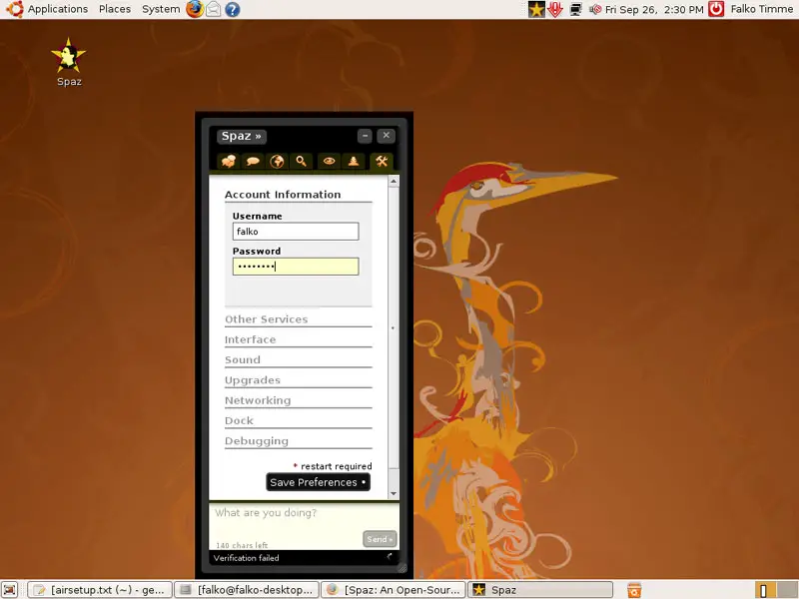Click the Save Preferences button
This screenshot has width=799, height=599.
tap(318, 482)
